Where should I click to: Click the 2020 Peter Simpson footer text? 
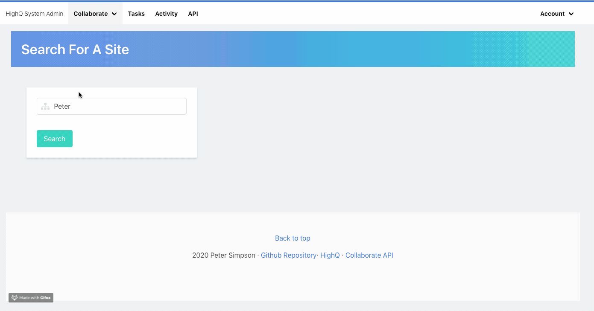pos(223,255)
